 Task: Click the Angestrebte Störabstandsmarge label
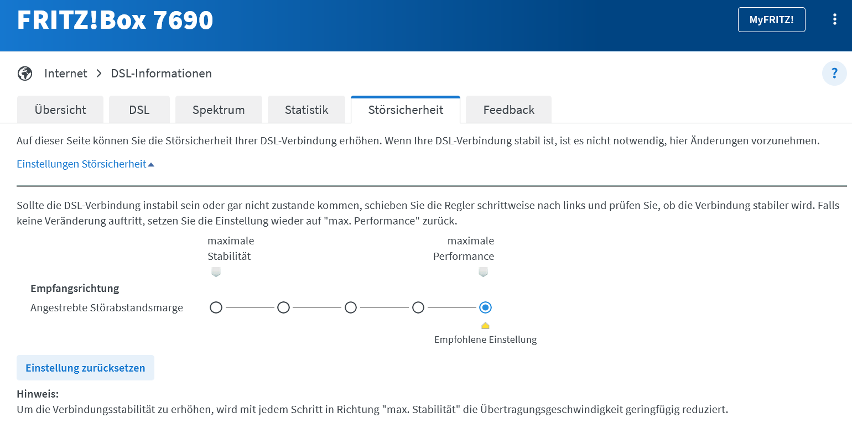[x=107, y=308]
